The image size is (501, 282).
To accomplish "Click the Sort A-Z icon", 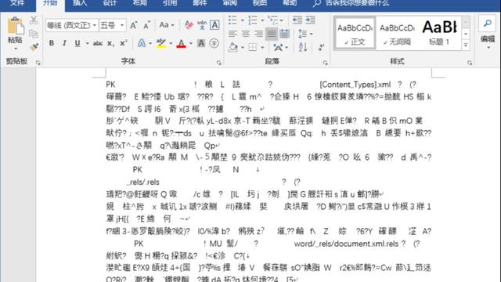I will [x=303, y=47].
